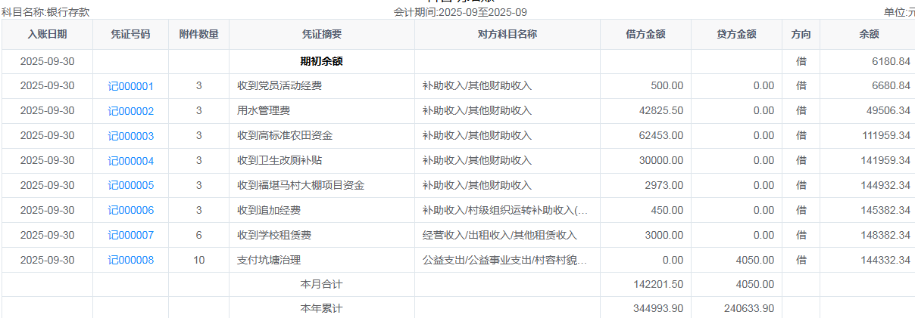Click the 凭证摘要 column header
This screenshot has width=915, height=318.
pos(321,35)
